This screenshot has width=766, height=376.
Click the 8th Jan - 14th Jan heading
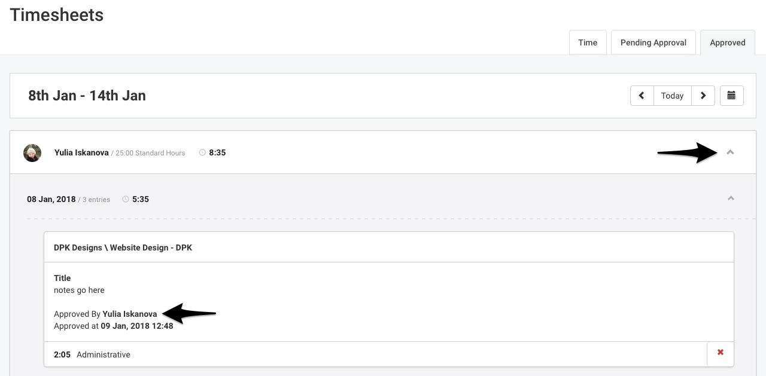pyautogui.click(x=87, y=95)
